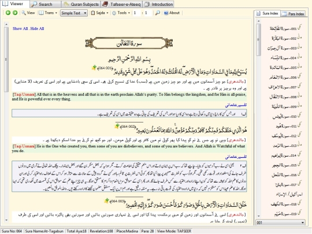Image resolution: width=312 pixels, height=234 pixels.
Task: Open the About dialog
Action: [172, 13]
